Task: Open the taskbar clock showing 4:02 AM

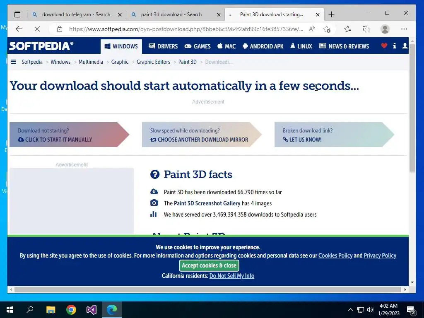Action: click(x=388, y=310)
